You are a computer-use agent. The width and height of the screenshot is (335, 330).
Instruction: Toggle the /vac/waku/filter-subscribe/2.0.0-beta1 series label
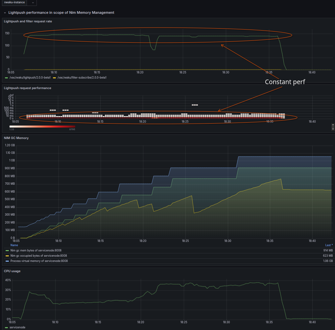82,78
